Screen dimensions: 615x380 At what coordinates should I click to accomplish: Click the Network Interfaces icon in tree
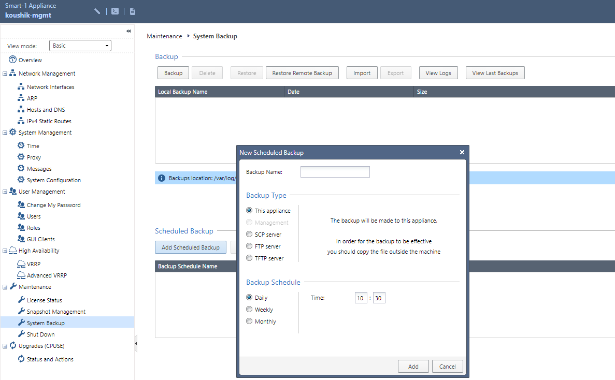tap(21, 87)
